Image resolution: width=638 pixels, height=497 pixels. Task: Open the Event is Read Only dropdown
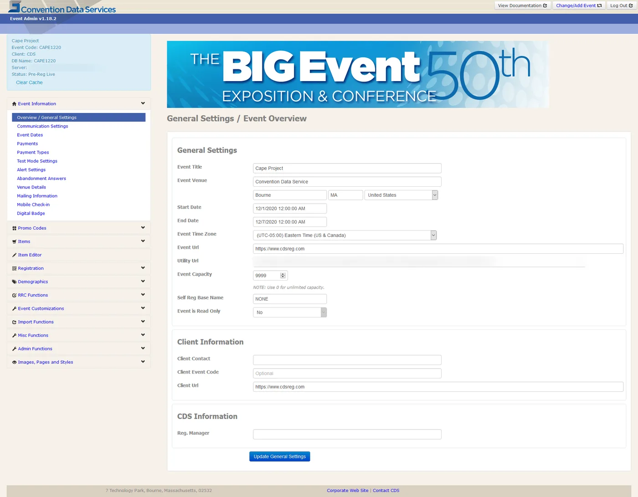(x=290, y=313)
